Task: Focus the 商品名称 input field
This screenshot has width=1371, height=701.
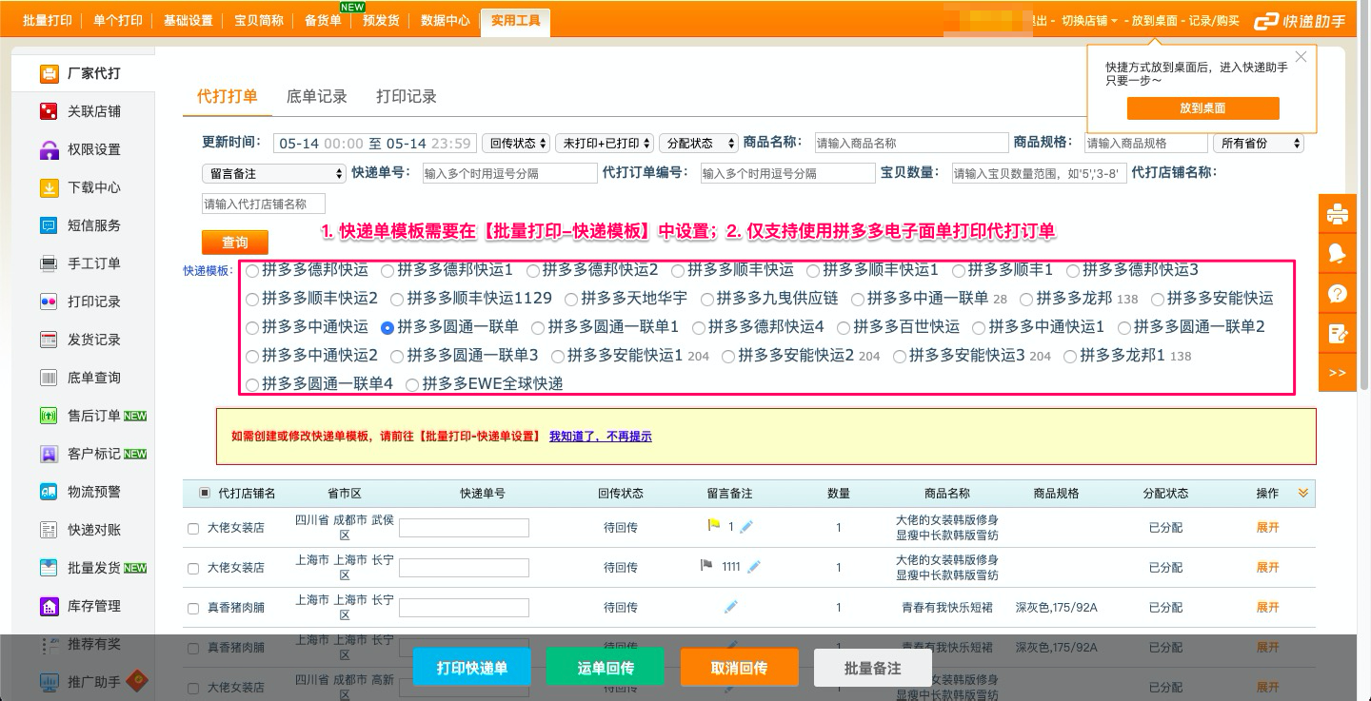Action: point(911,143)
